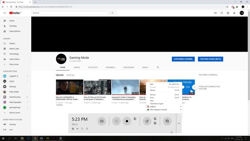Image resolution: width=250 pixels, height=141 pixels.
Task: Open the Xbox social icon in Game bar
Action: (x=77, y=128)
